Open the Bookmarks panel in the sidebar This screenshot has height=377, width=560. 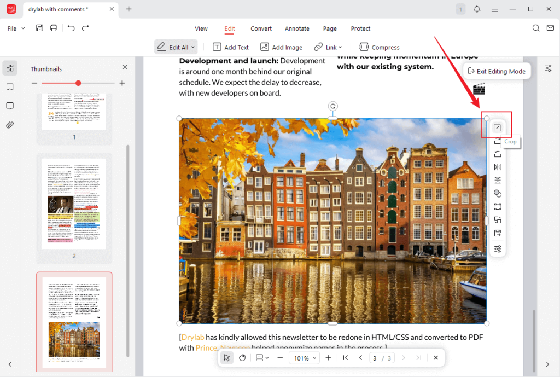(x=10, y=87)
